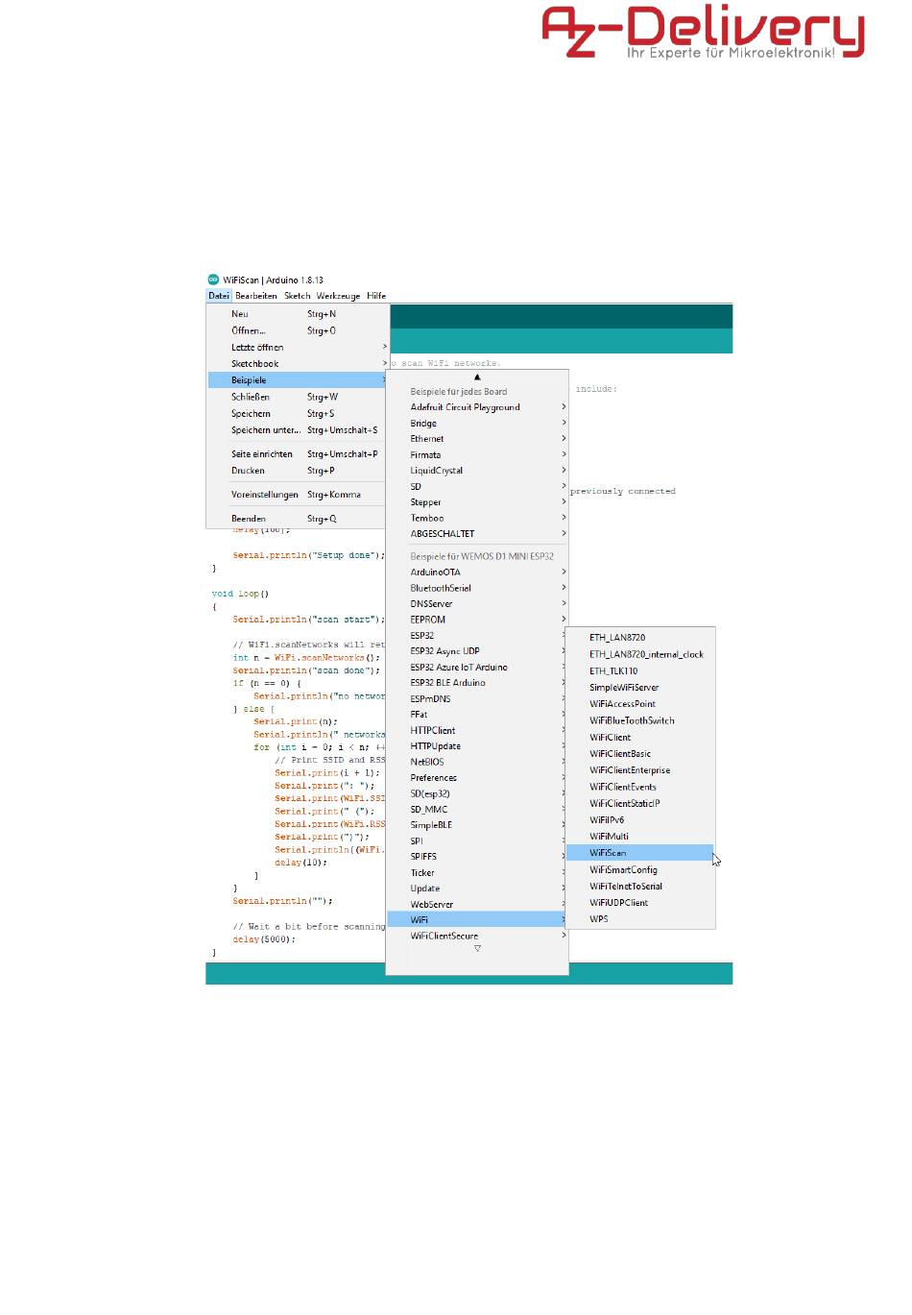The image size is (912, 1315).
Task: Expand the Ticker examples
Action: [x=477, y=873]
